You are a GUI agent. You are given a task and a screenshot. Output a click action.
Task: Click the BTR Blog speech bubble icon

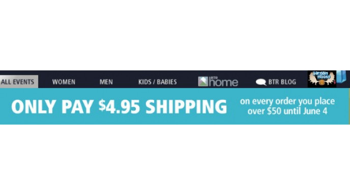tap(261, 82)
